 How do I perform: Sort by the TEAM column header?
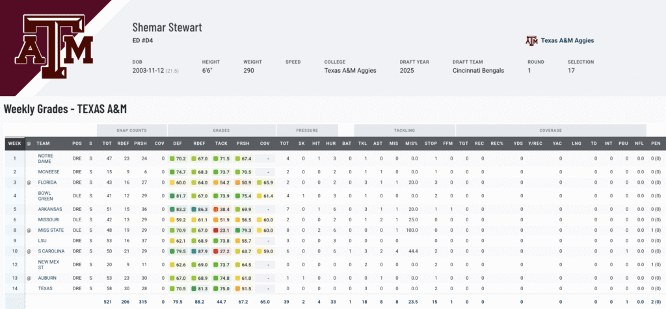[43, 143]
